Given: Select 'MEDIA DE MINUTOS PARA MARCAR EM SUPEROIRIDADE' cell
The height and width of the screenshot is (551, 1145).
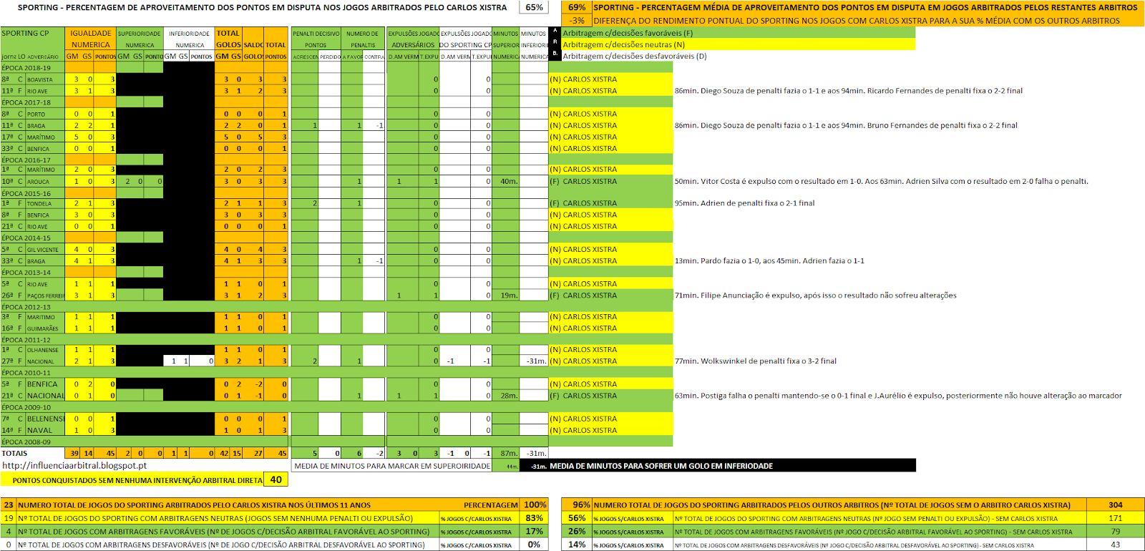Looking at the screenshot, I should pyautogui.click(x=392, y=466).
